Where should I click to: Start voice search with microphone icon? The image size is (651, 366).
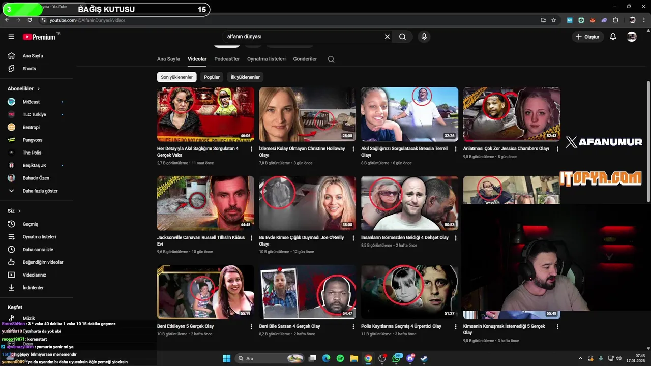(x=424, y=37)
